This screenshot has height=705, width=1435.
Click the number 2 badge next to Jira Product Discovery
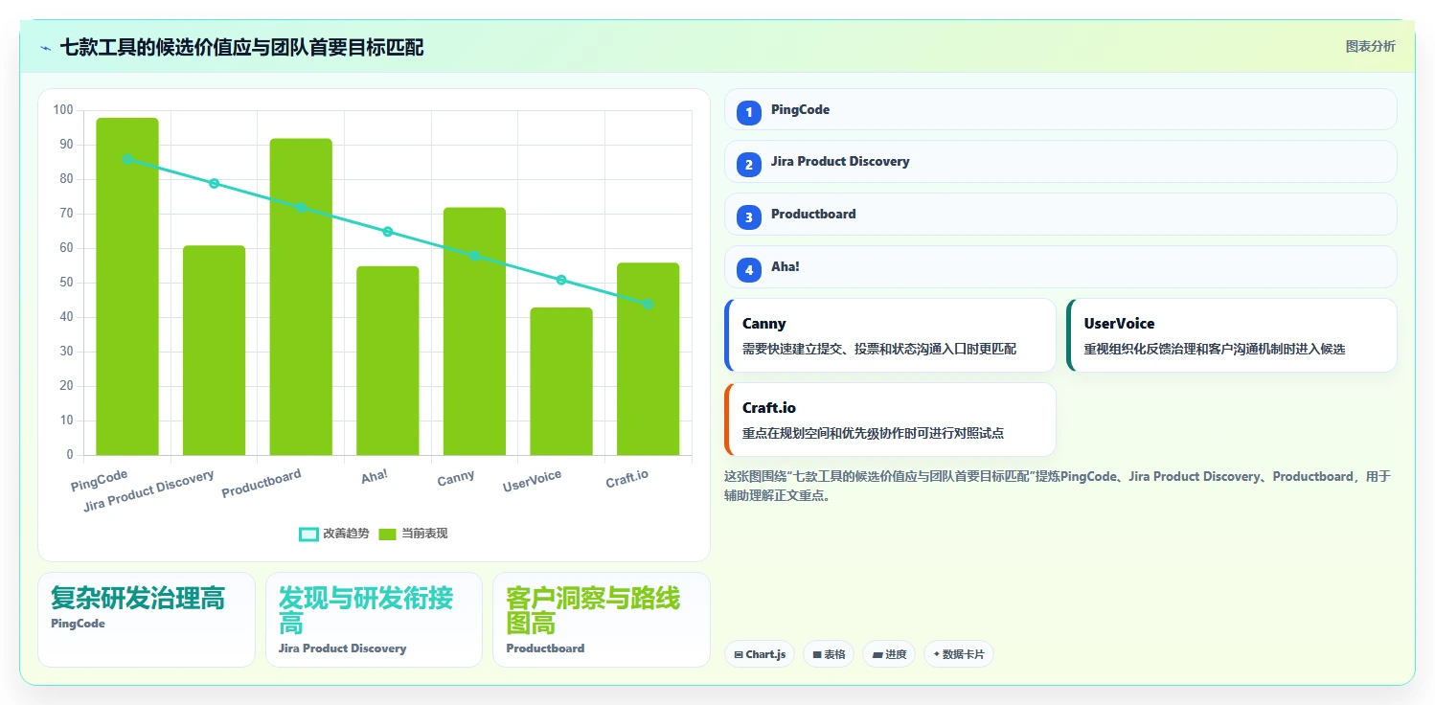pyautogui.click(x=749, y=165)
